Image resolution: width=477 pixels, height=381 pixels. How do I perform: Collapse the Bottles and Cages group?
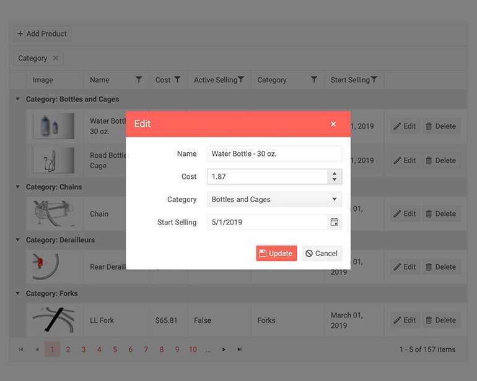pyautogui.click(x=17, y=99)
